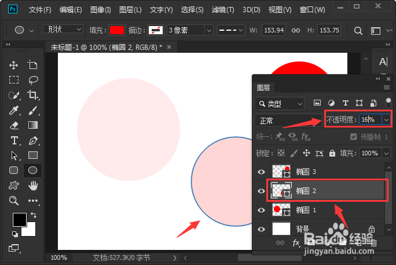Select the Hand tool

point(33,186)
